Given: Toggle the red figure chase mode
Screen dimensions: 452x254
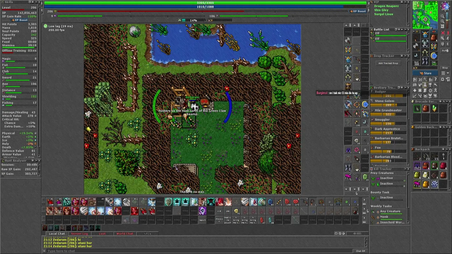Looking at the screenshot, I should click(448, 32).
